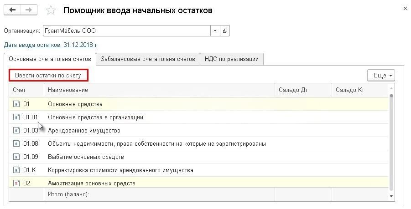Open the Еще dropdown menu
The width and height of the screenshot is (411, 209).
381,75
